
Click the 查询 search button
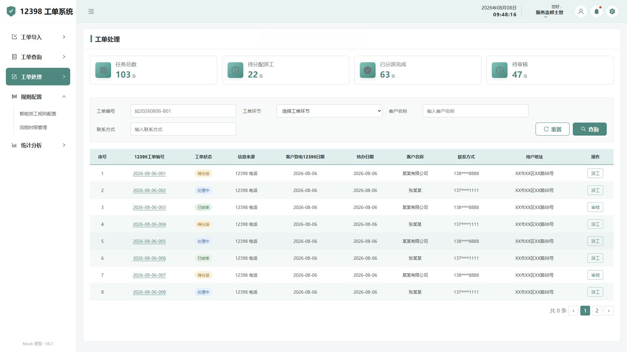tap(589, 129)
